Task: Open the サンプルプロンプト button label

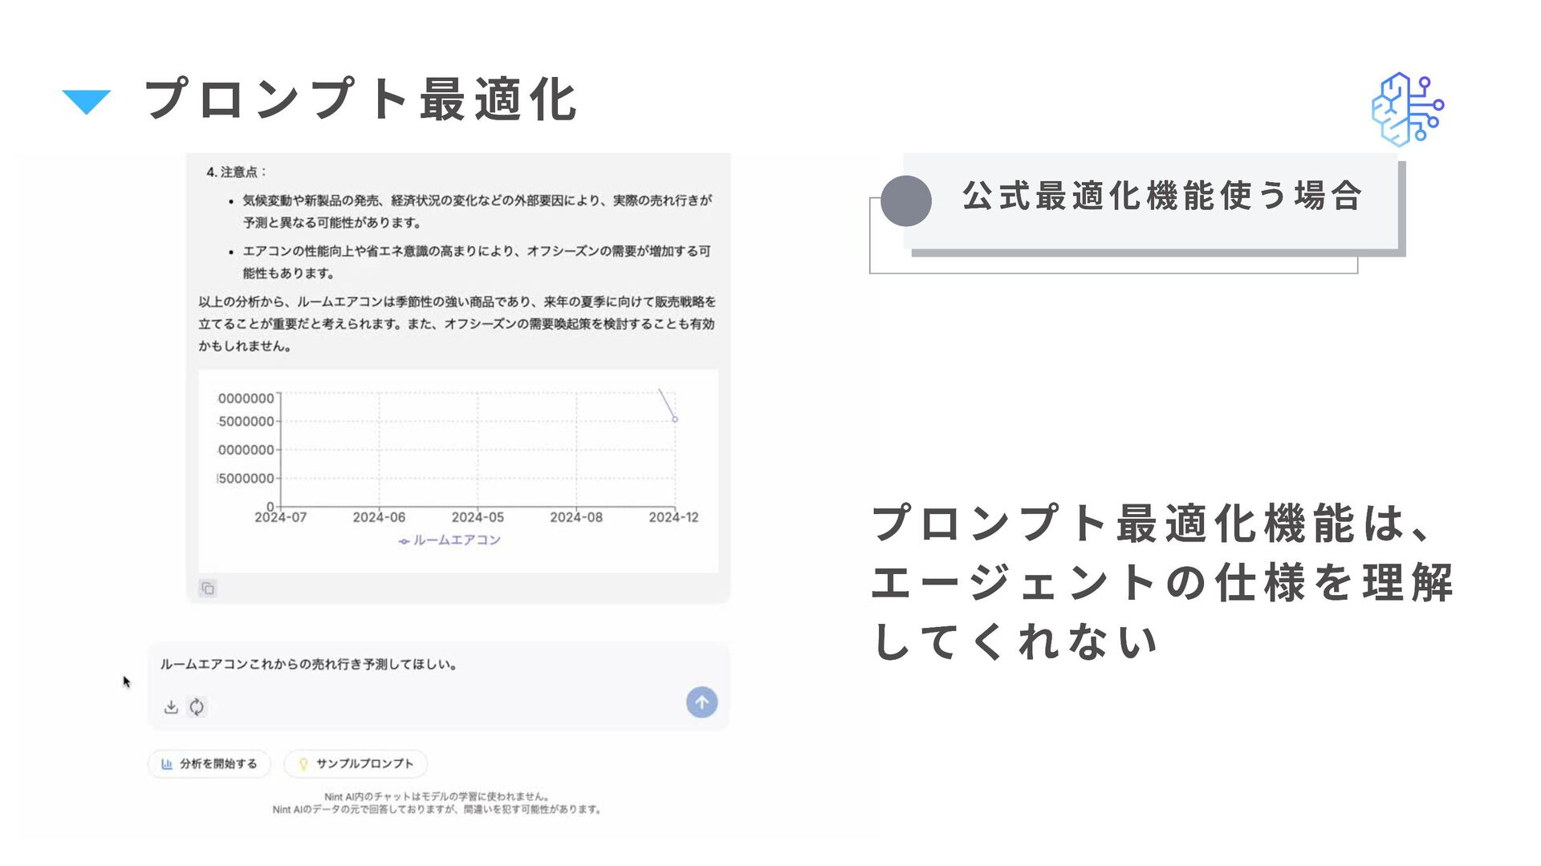Action: (x=364, y=763)
